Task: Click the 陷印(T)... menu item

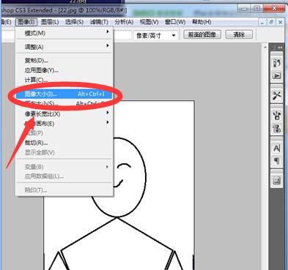Action: [64, 190]
